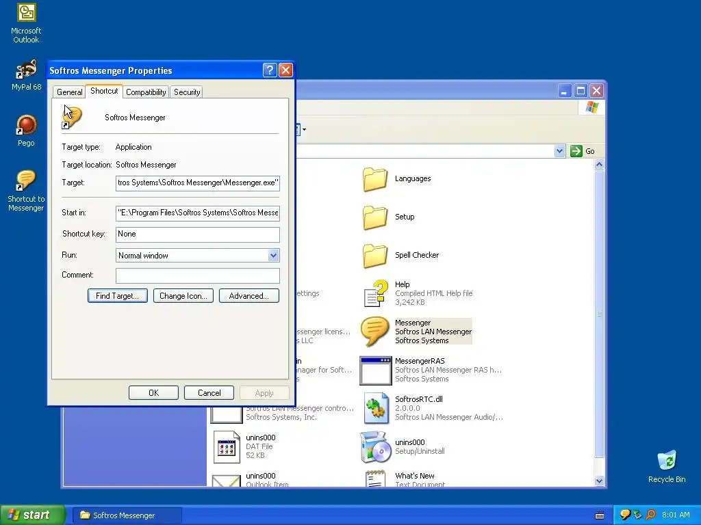Click the Change Icon button
This screenshot has height=525, width=701.
183,295
